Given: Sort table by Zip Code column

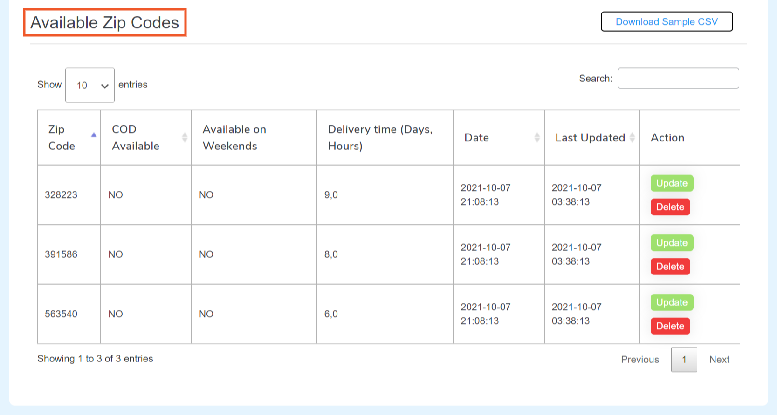Looking at the screenshot, I should [69, 138].
